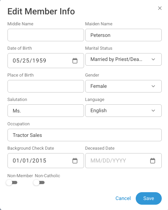This screenshot has height=210, width=168.
Task: Save the member info changes
Action: coord(149,198)
